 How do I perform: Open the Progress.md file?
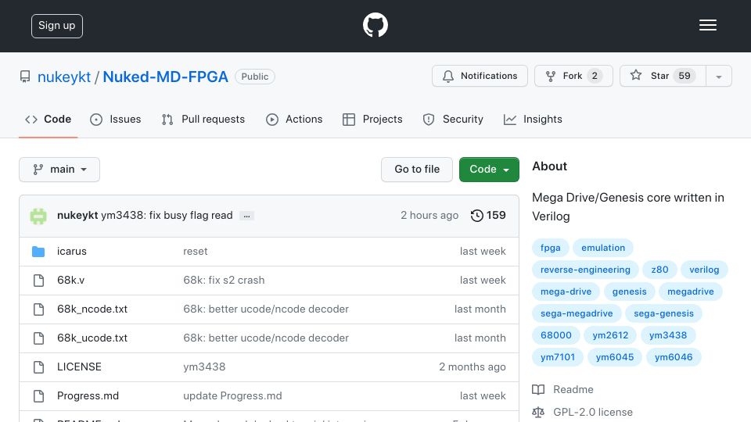tap(88, 395)
